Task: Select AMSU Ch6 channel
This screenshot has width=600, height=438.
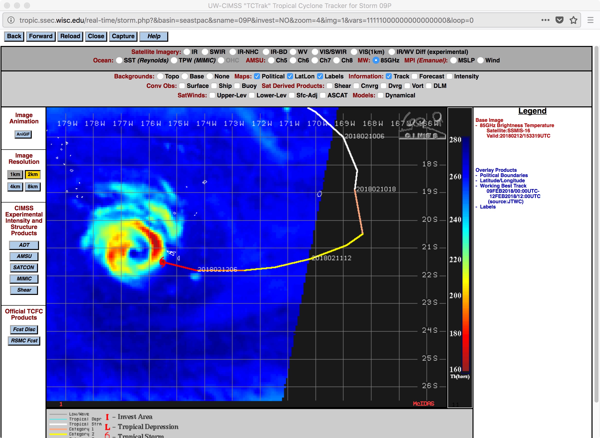Action: coord(293,60)
